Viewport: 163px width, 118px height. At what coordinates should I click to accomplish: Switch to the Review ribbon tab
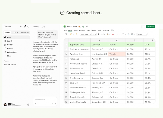94,30
